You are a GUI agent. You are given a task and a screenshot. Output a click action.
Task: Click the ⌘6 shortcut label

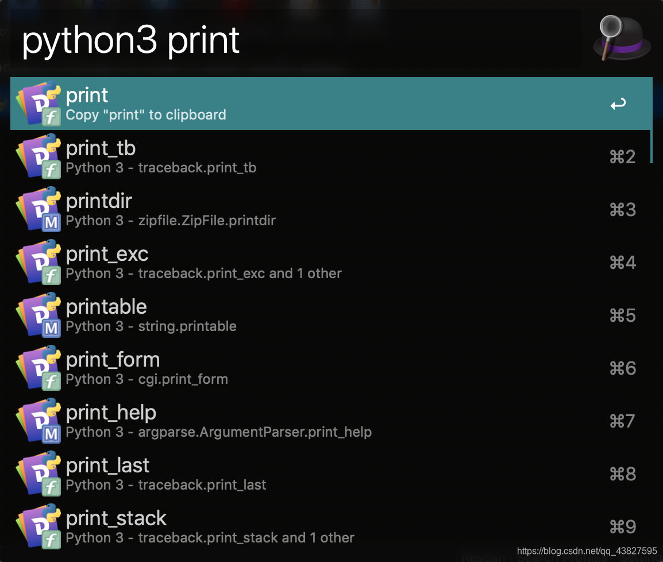tap(622, 368)
